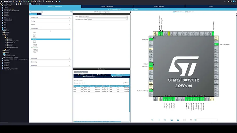237x133 pixels.
Task: Expand the Pinout menu in blue bar
Action: pyautogui.click(x=135, y=9)
